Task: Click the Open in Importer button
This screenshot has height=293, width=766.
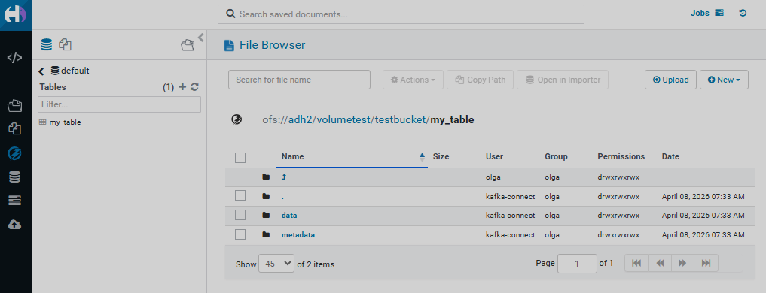Action: pyautogui.click(x=563, y=80)
